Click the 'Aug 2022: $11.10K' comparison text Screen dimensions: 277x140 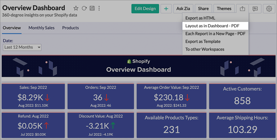click(33, 106)
